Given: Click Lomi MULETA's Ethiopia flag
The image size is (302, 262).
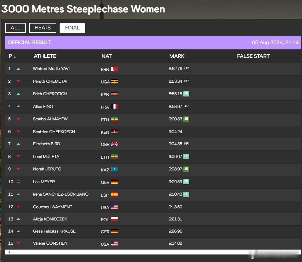Looking at the screenshot, I should pos(114,157).
